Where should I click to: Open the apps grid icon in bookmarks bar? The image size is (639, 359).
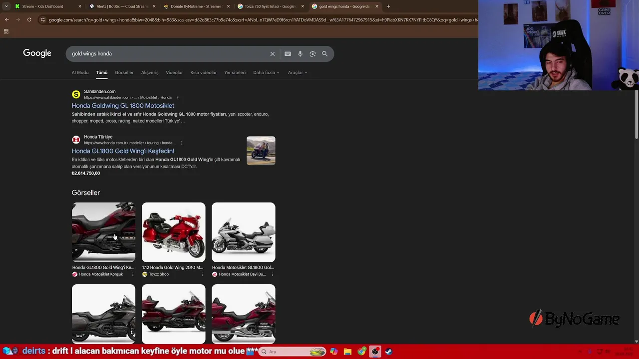pos(6,31)
